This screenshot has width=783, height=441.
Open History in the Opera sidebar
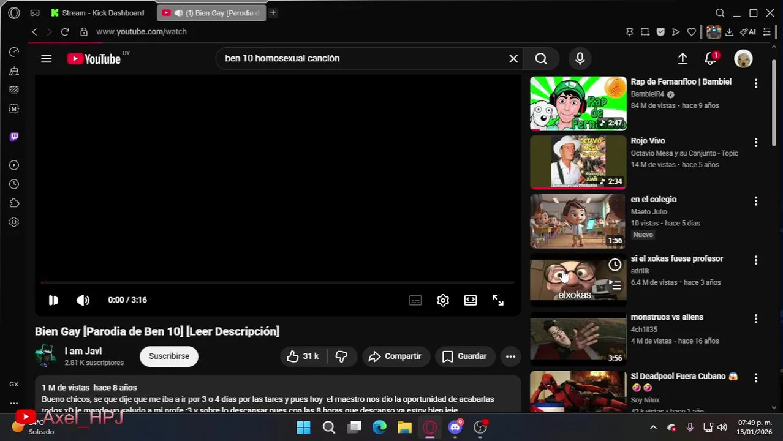[14, 184]
